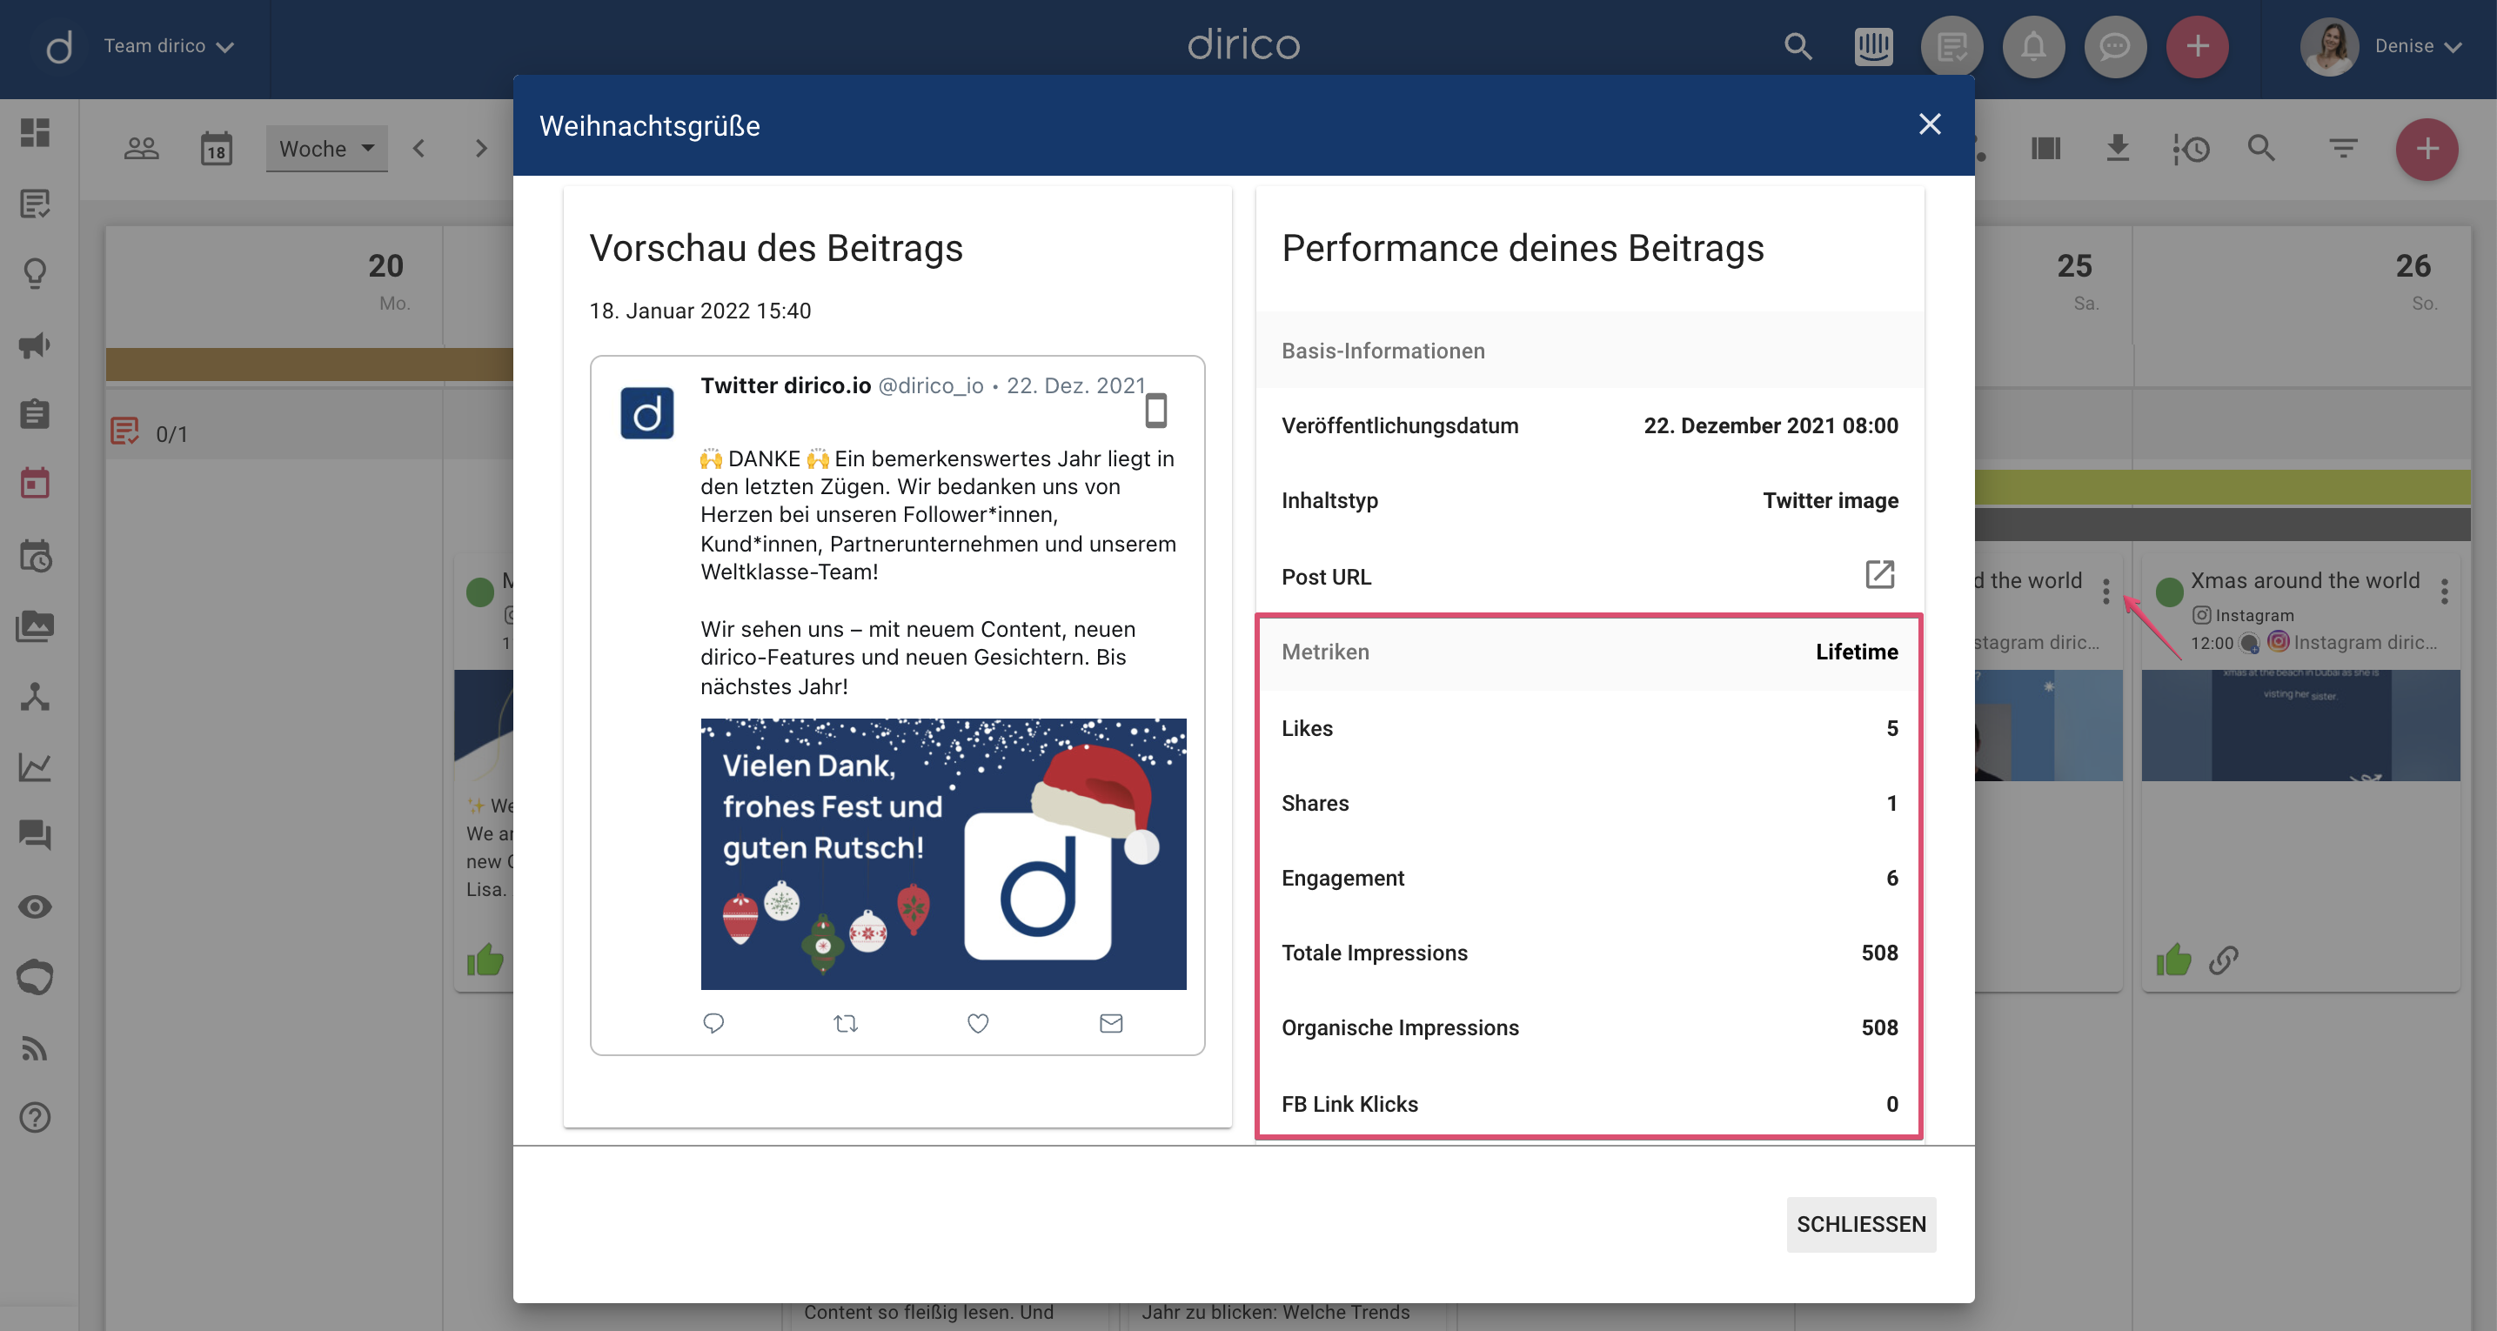Screen dimensions: 2497x1331
Task: Open the monitoring eye icon in sidebar
Action: coord(35,906)
